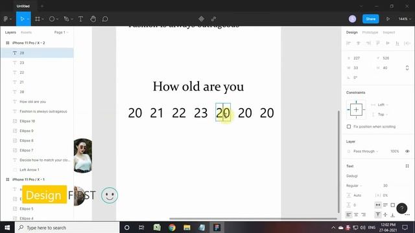This screenshot has width=415, height=233.
Task: Click the canvas vertical scrollbar
Action: [338, 162]
